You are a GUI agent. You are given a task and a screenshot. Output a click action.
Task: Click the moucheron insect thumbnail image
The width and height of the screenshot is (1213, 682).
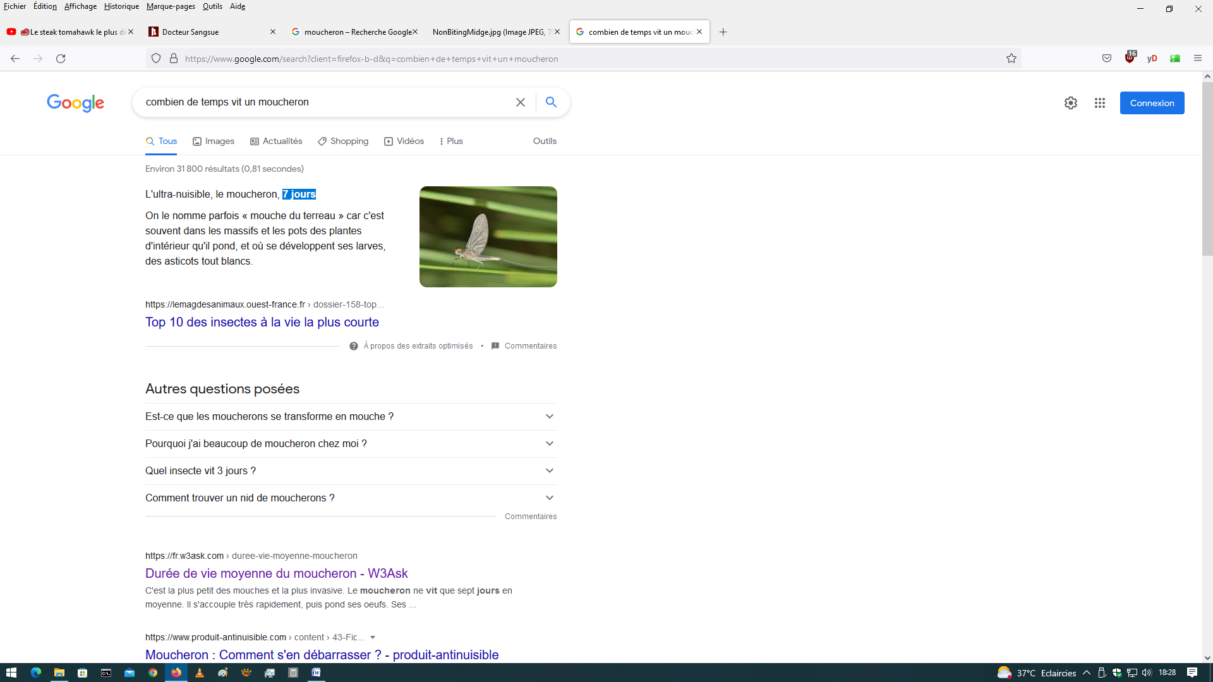(x=488, y=237)
